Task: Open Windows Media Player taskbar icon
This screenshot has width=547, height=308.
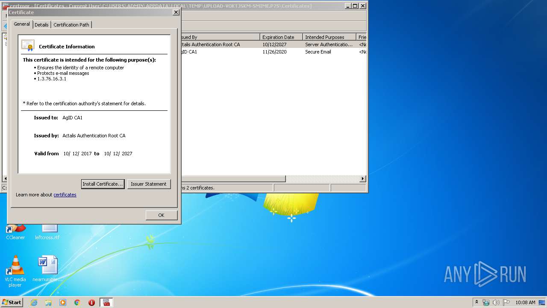Action: 63,302
